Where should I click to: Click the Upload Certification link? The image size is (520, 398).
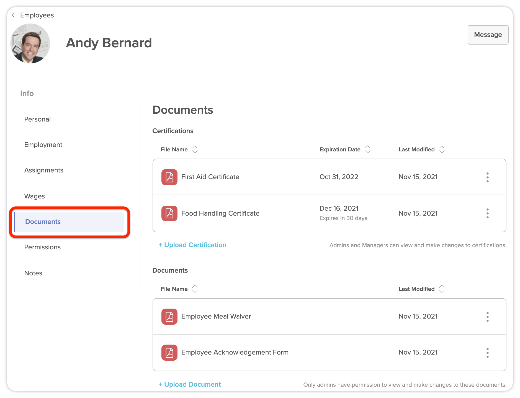[192, 245]
